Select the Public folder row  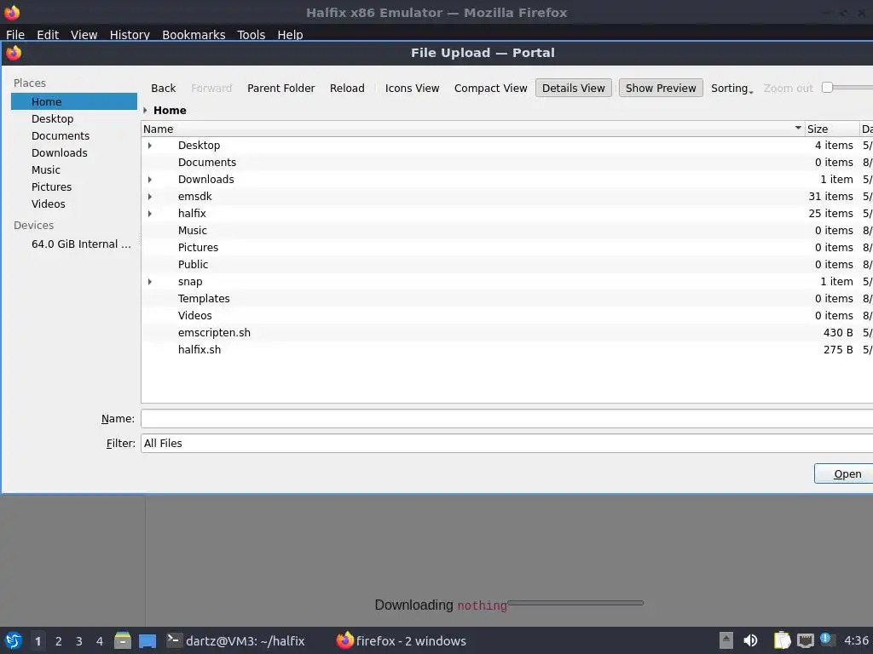(506, 265)
